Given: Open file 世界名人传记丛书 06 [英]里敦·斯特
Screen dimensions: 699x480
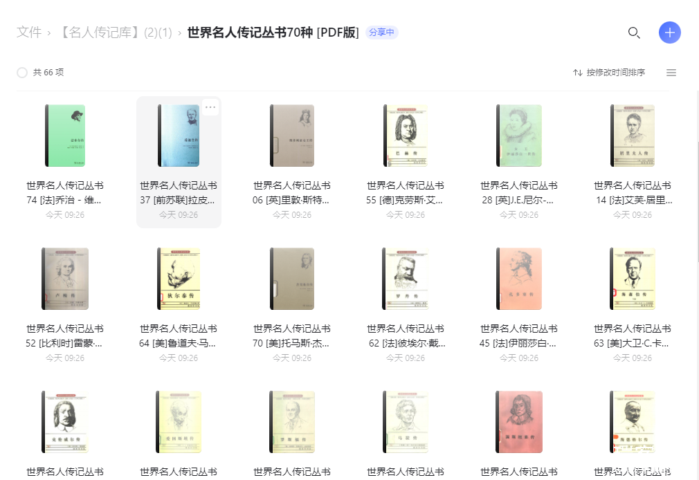Looking at the screenshot, I should point(292,192).
